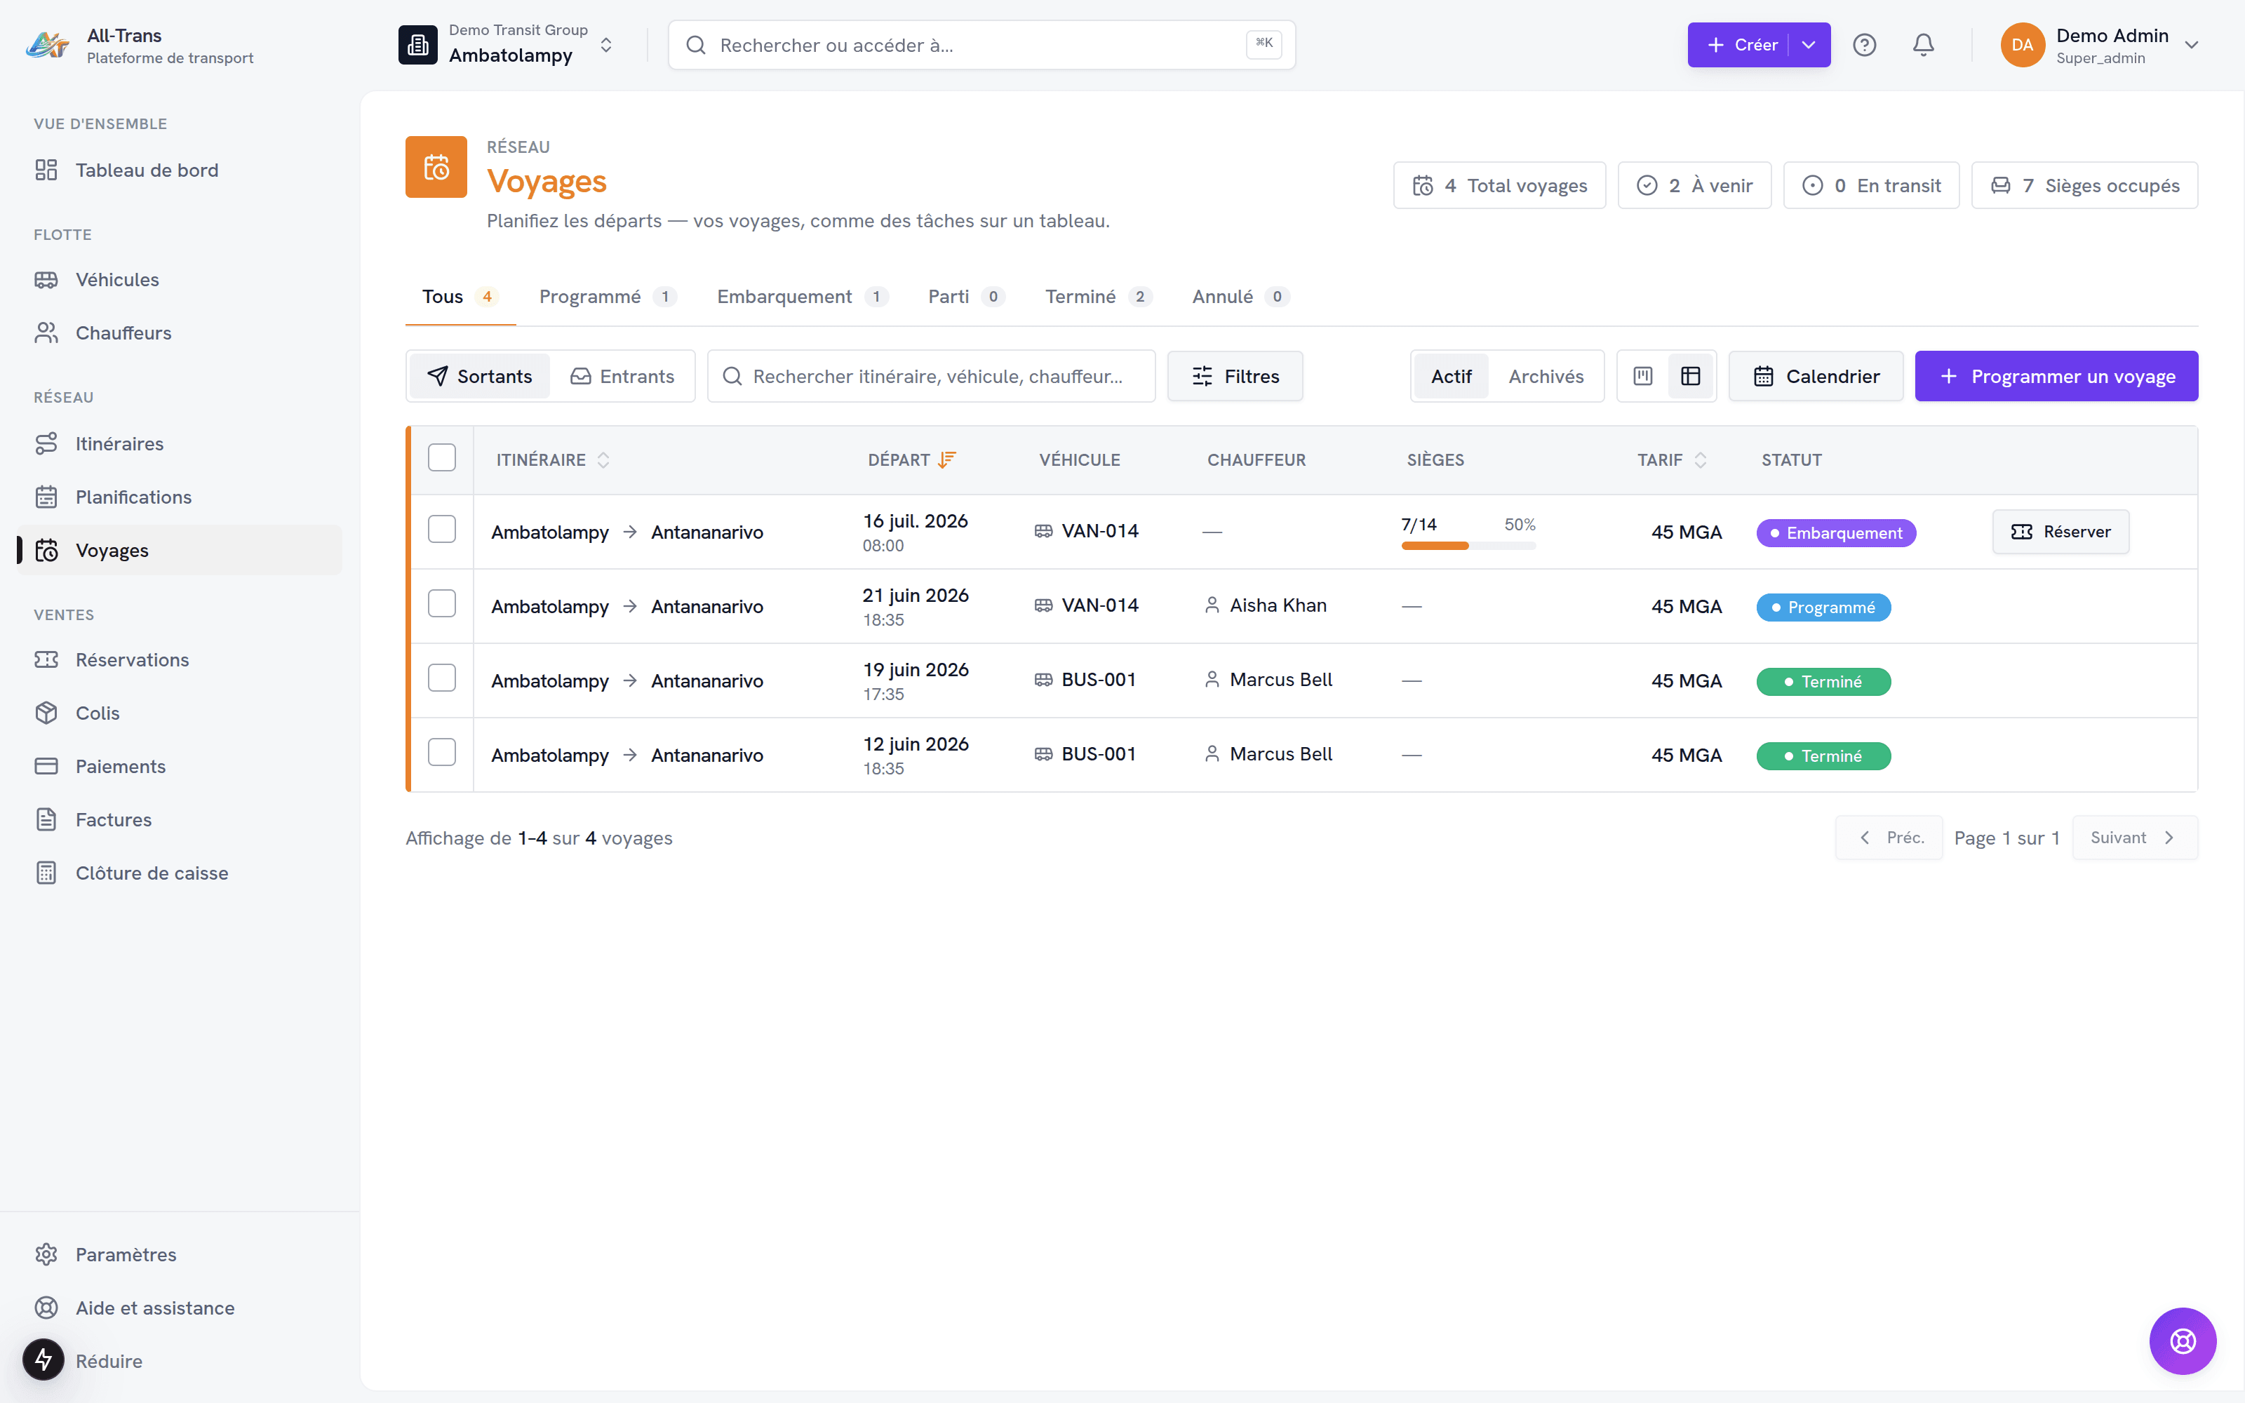Sort by Itinéraire column
The image size is (2245, 1403).
(553, 460)
